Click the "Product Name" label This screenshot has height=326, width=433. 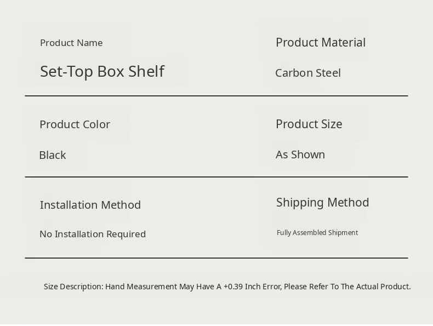click(x=71, y=43)
